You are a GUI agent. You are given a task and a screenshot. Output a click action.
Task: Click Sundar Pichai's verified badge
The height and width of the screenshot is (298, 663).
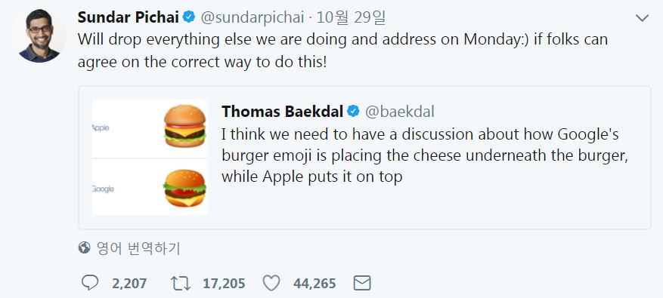pos(188,17)
